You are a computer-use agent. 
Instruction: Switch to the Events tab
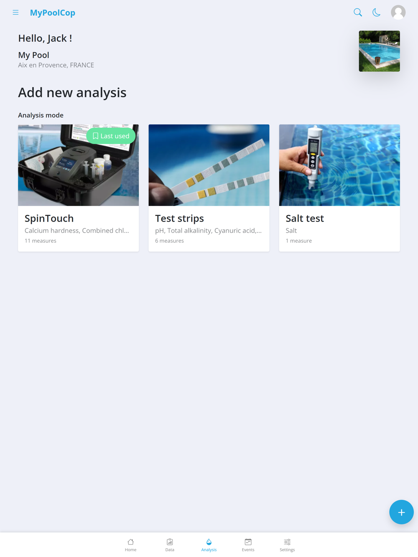(248, 545)
